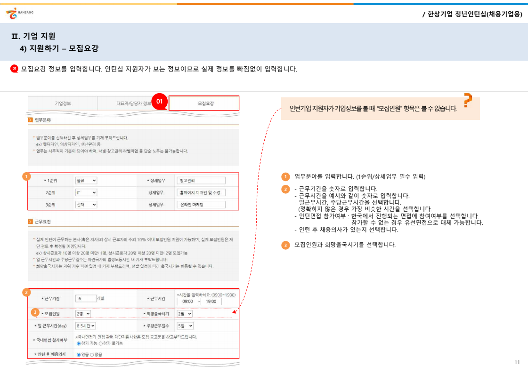Open the 일 근무시간 dropdown showing 8.5시간
Image resolution: width=528 pixels, height=373 pixels.
pos(85,325)
